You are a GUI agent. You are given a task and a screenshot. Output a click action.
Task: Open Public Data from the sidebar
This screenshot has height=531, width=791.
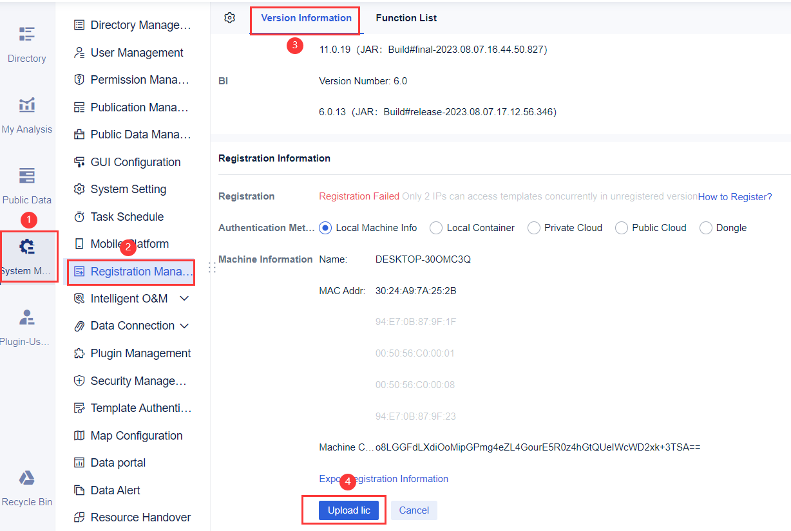click(x=26, y=183)
